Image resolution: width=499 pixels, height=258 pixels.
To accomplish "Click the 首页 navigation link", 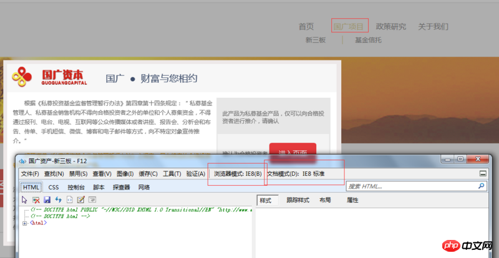I will 306,27.
